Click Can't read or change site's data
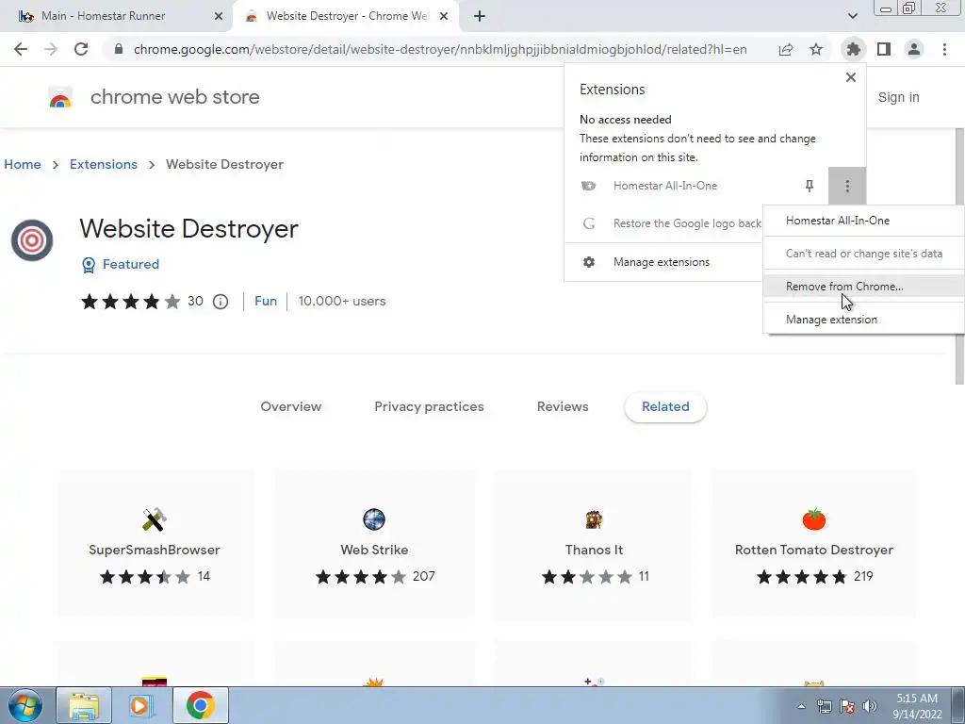 (864, 253)
